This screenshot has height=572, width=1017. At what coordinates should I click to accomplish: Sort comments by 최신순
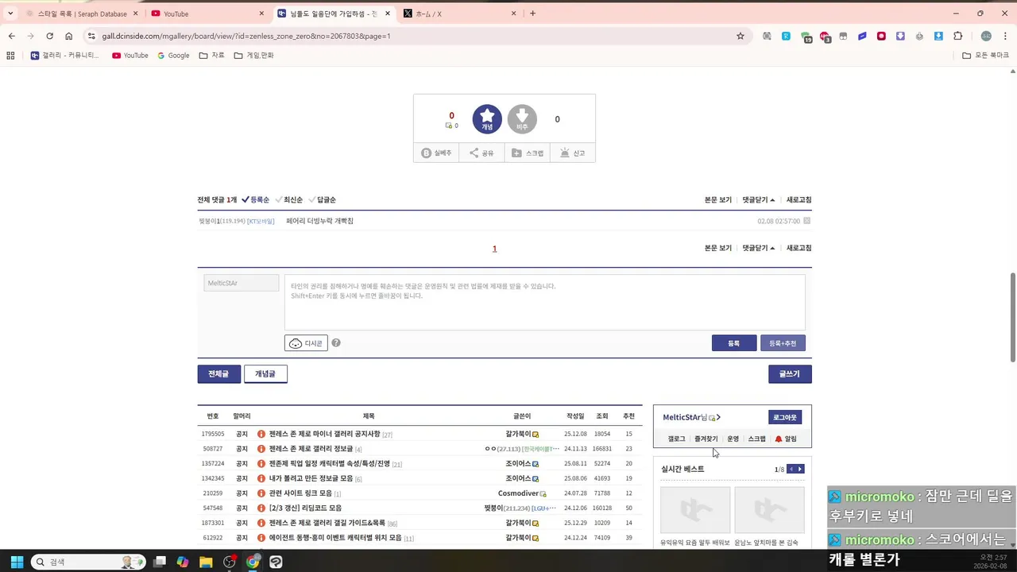(289, 200)
